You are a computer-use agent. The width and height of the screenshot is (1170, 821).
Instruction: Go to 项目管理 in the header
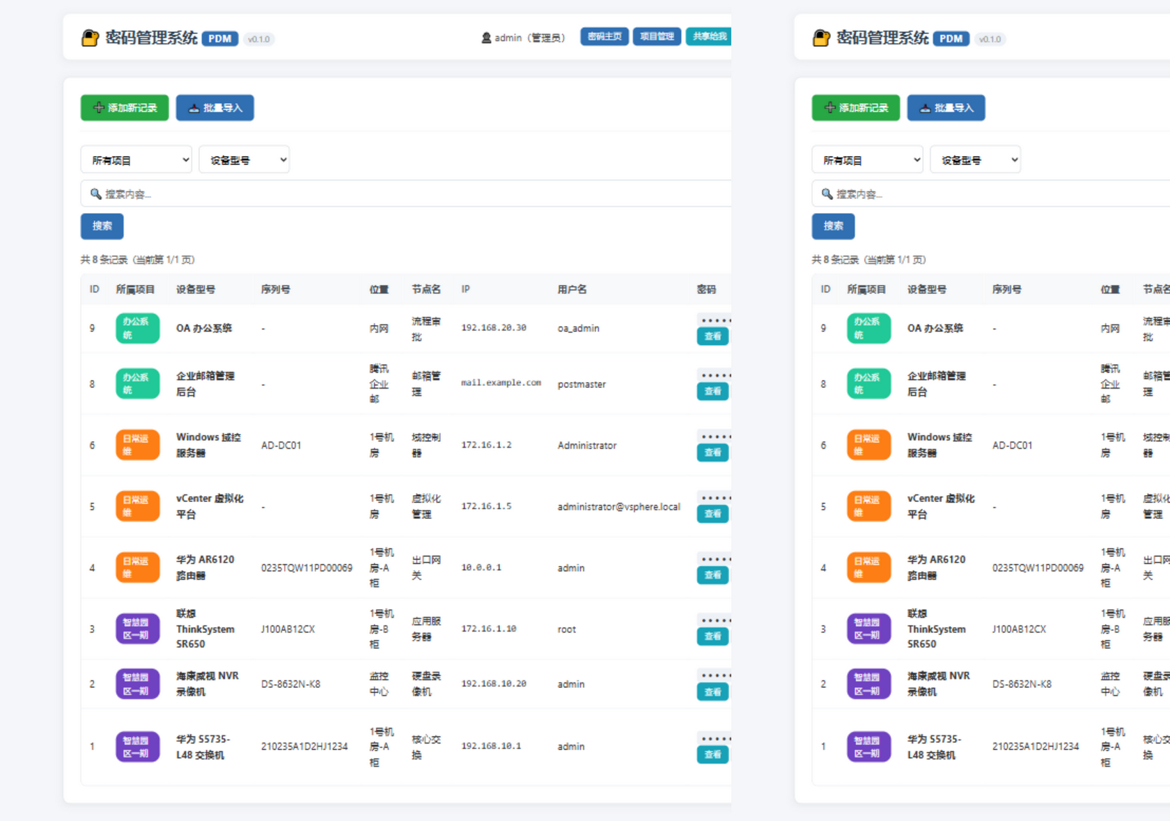(x=657, y=36)
